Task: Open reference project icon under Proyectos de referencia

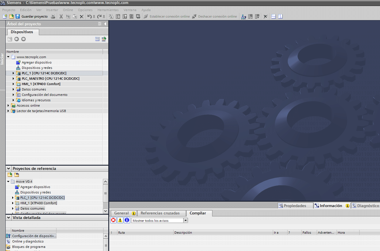Action: point(10,175)
